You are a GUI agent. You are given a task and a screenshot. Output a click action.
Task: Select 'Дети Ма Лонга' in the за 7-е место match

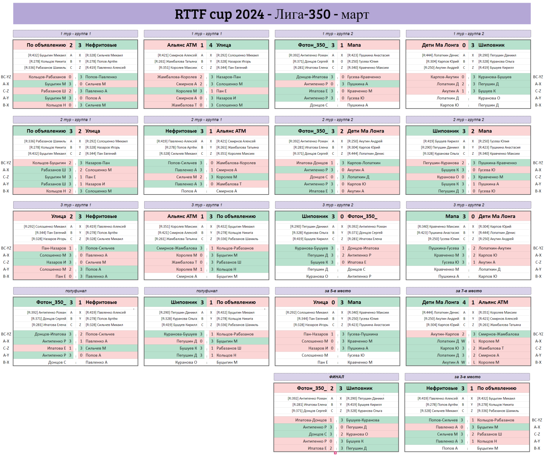point(441,302)
